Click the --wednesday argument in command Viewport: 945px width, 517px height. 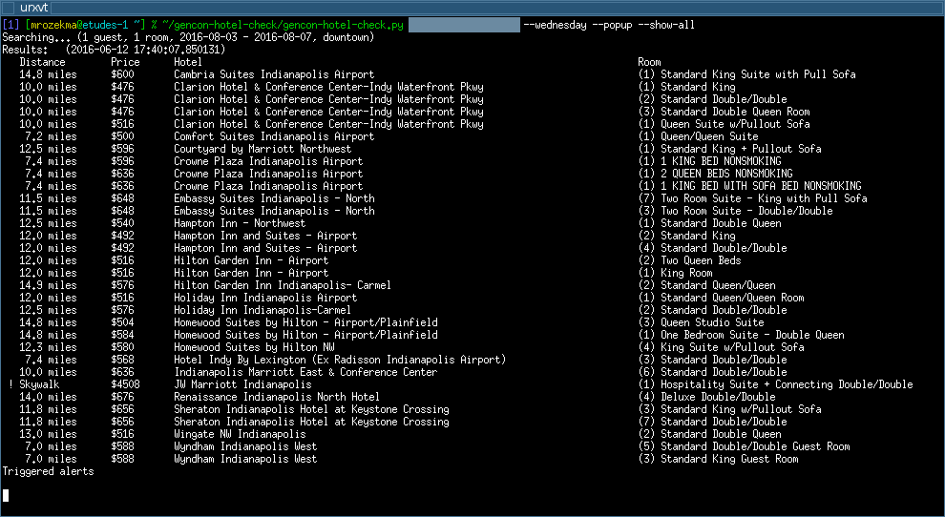coord(555,25)
